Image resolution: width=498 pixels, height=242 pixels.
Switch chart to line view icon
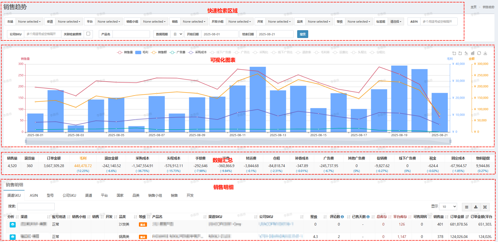point(466,53)
